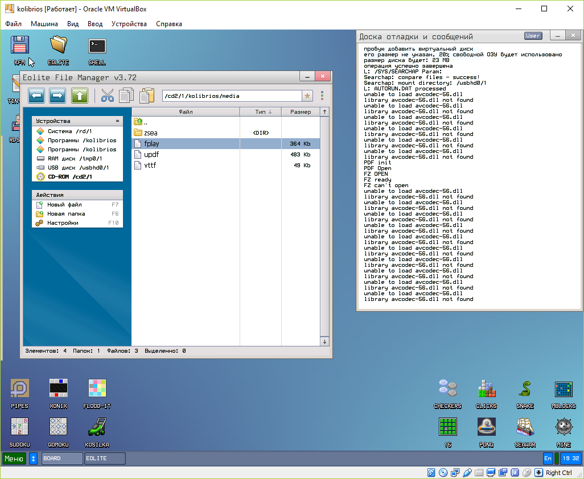Click the Copy icon in Eolite toolbar

tap(126, 96)
